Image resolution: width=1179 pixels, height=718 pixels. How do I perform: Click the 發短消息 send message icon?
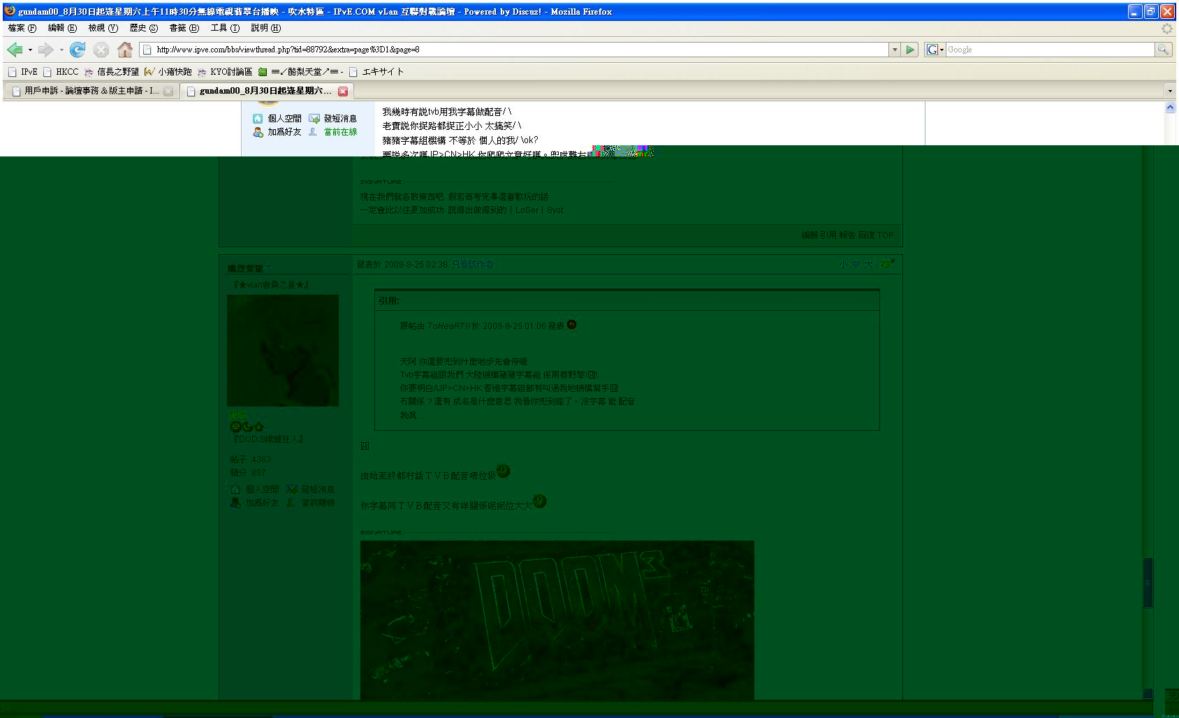point(316,118)
